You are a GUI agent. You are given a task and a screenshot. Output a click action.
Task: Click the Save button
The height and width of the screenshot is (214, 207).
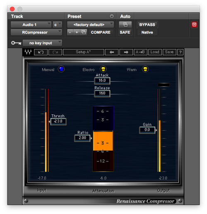169,52
